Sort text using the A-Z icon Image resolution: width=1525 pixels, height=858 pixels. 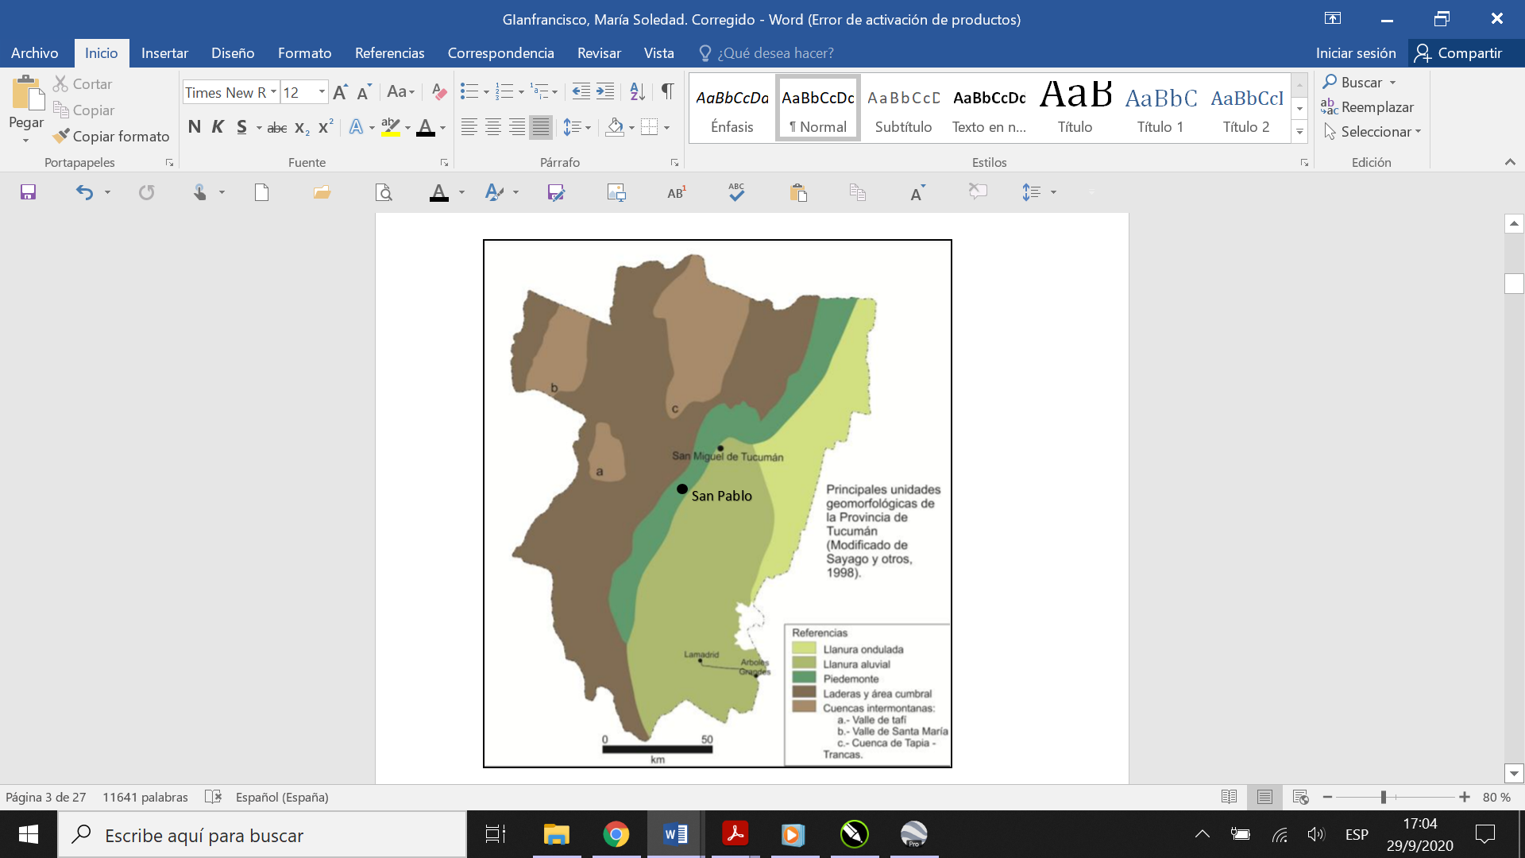point(636,92)
